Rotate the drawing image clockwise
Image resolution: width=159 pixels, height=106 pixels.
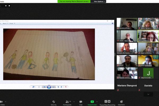pos(62,87)
